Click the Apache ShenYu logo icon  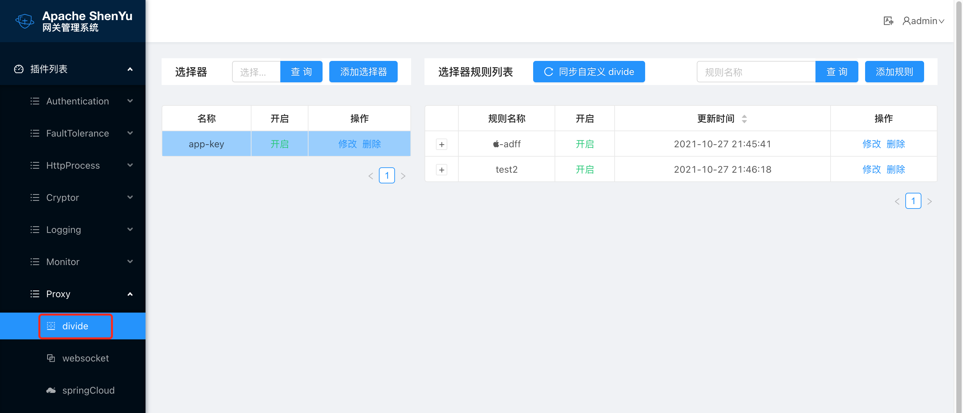coord(25,21)
